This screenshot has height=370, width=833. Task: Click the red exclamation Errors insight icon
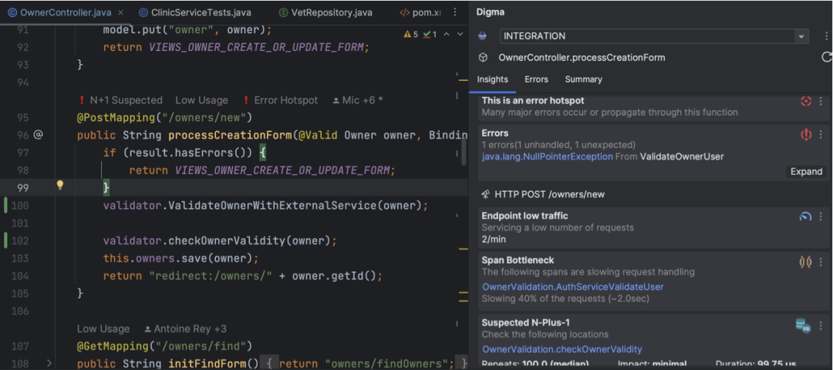click(x=806, y=135)
